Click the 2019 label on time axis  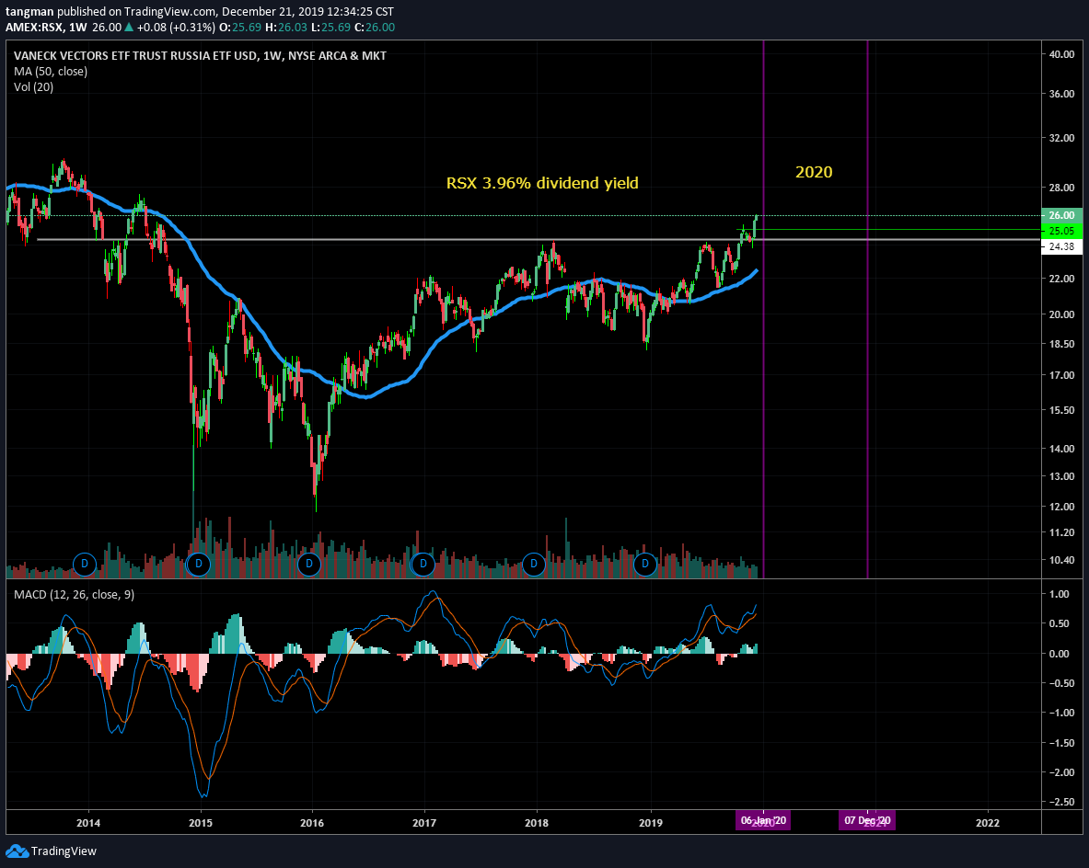(x=650, y=823)
